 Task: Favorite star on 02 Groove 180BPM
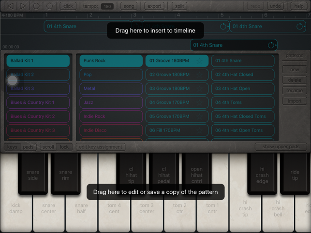(199, 74)
